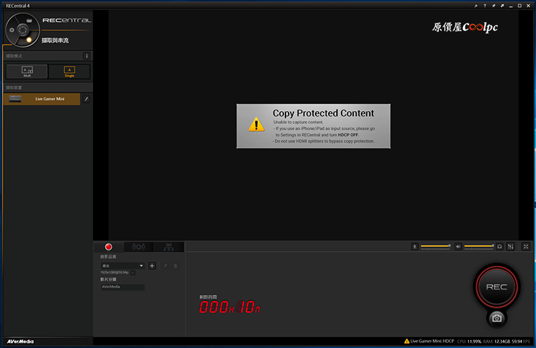Screen dimensions: 536x348
Task: Click the RECentral logo text
Action: click(66, 20)
